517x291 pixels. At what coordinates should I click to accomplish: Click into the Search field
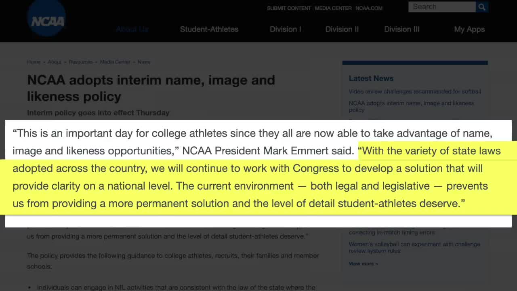(x=441, y=7)
